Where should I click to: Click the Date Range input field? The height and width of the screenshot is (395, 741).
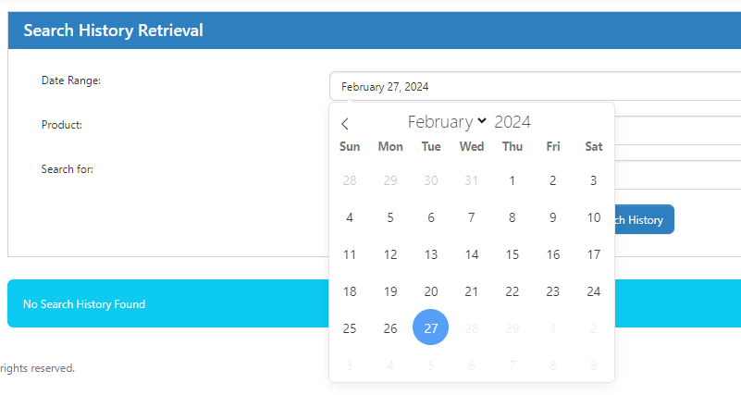click(x=535, y=86)
